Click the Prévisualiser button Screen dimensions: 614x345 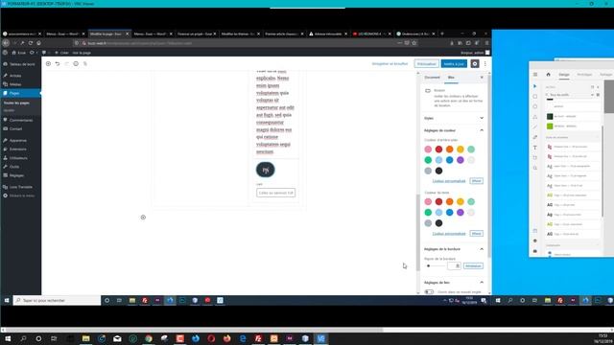[426, 64]
